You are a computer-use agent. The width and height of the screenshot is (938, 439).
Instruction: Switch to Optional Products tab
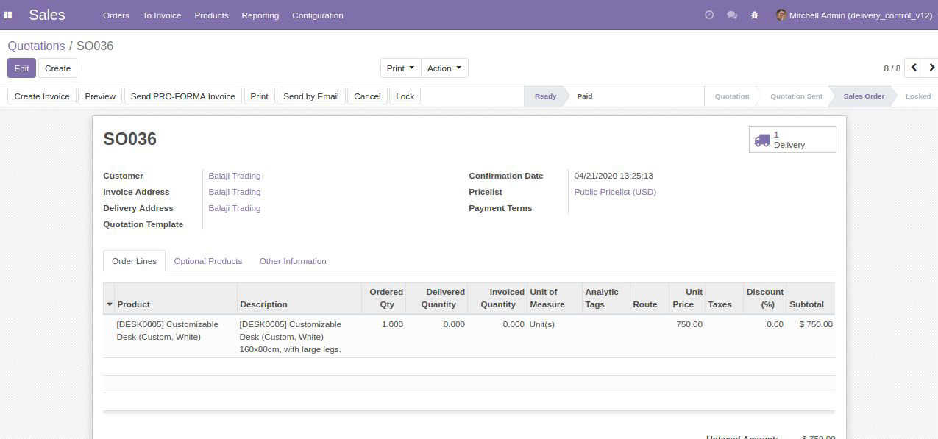(208, 261)
